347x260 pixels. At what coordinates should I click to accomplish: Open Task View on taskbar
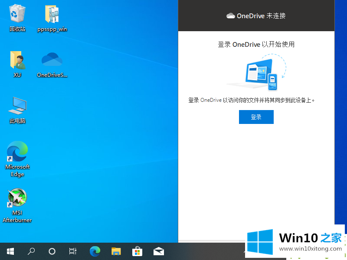[72, 251]
